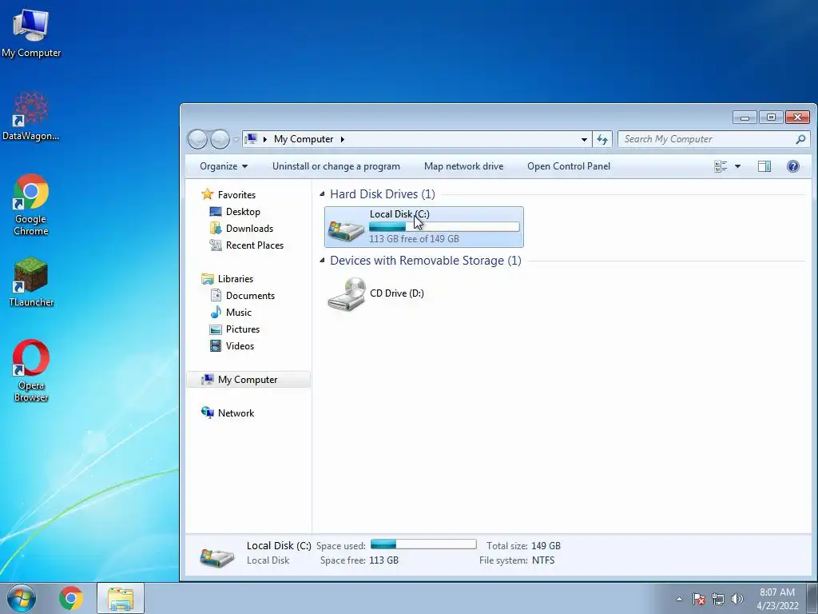818x614 pixels.
Task: Click the Back navigation arrow in Explorer
Action: point(198,139)
